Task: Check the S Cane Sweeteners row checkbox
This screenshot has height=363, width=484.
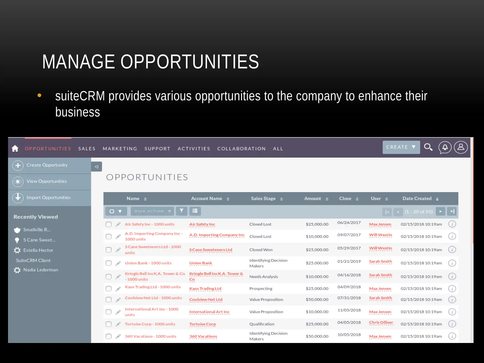Action: (x=108, y=250)
